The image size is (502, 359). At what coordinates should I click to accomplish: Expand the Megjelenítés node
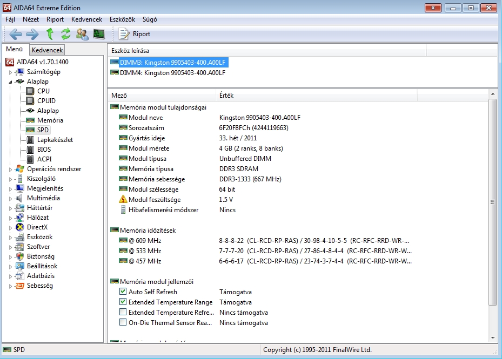pos(10,189)
